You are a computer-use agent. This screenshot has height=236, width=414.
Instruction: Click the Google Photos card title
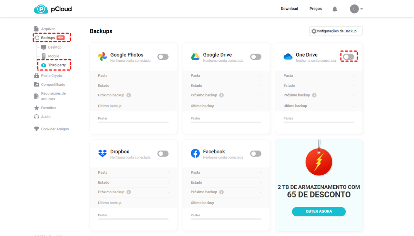[x=127, y=55]
